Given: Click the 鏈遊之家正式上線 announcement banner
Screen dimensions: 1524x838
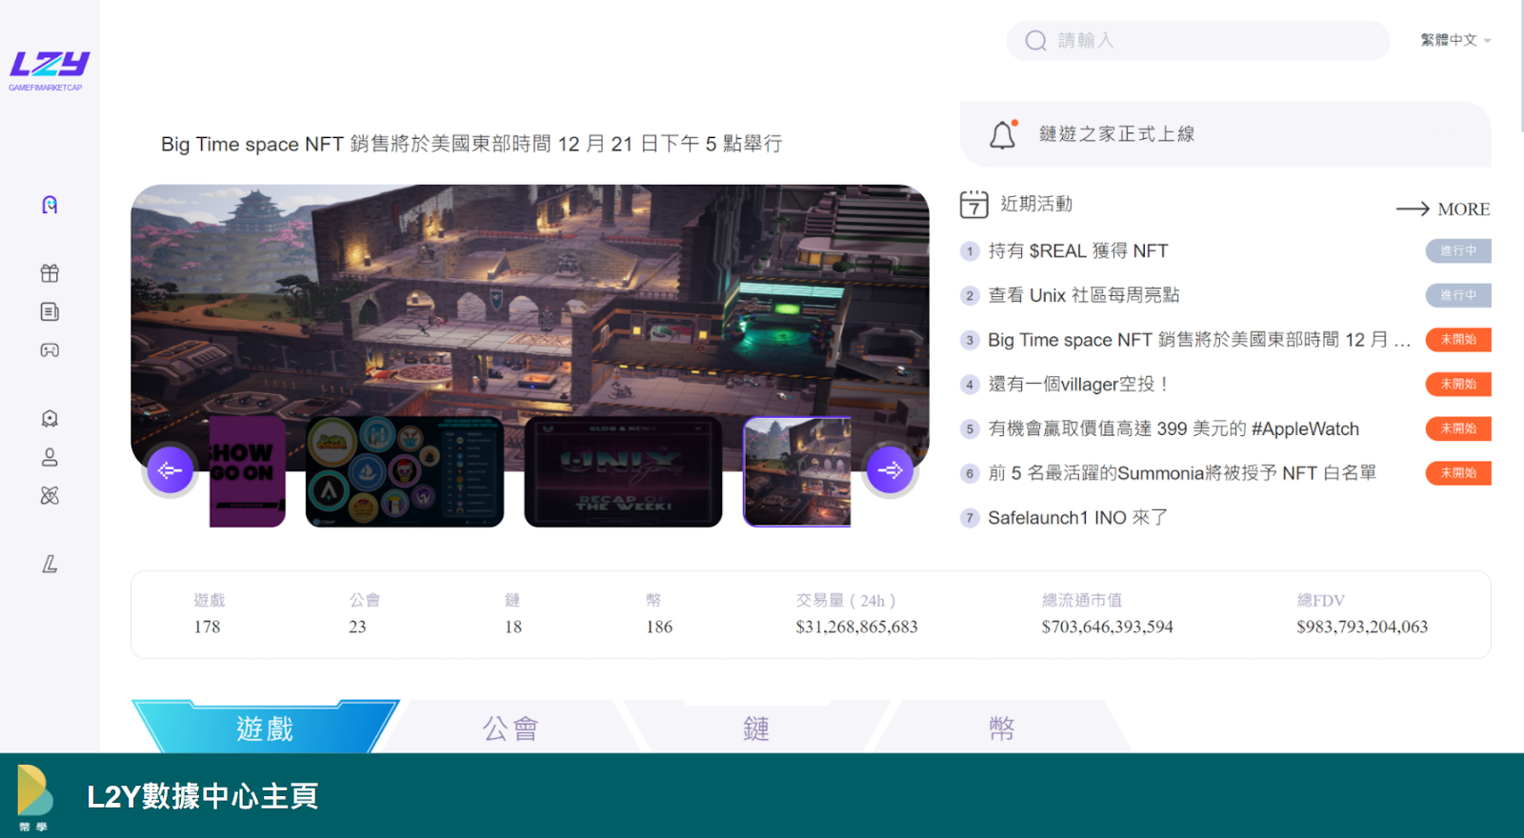Looking at the screenshot, I should (1225, 134).
